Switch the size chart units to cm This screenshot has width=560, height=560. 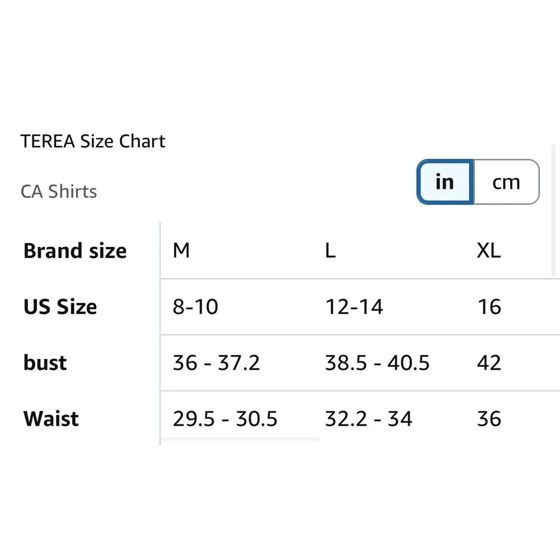pos(506,182)
